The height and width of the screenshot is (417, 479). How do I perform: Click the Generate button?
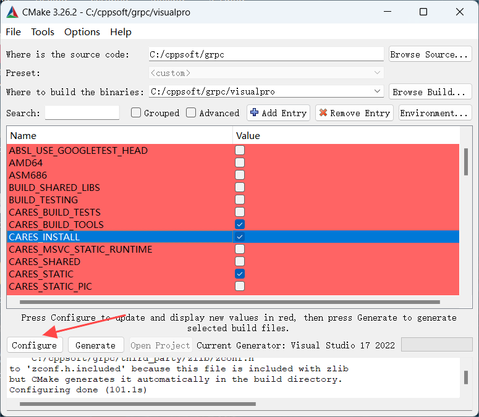[x=96, y=345]
